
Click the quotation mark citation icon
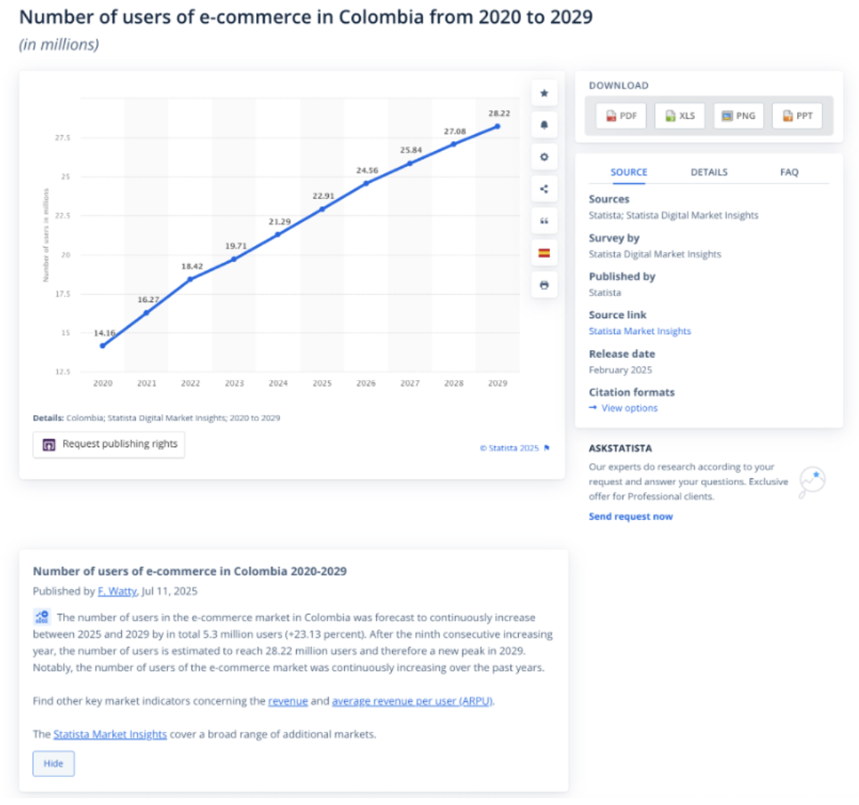click(544, 221)
